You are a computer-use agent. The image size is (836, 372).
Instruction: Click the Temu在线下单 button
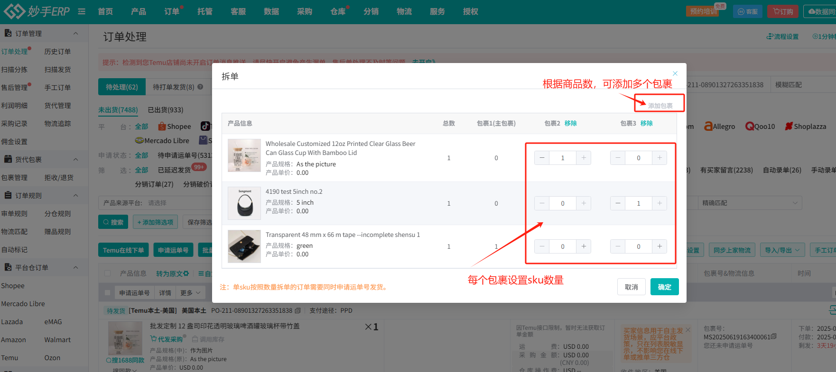point(123,250)
